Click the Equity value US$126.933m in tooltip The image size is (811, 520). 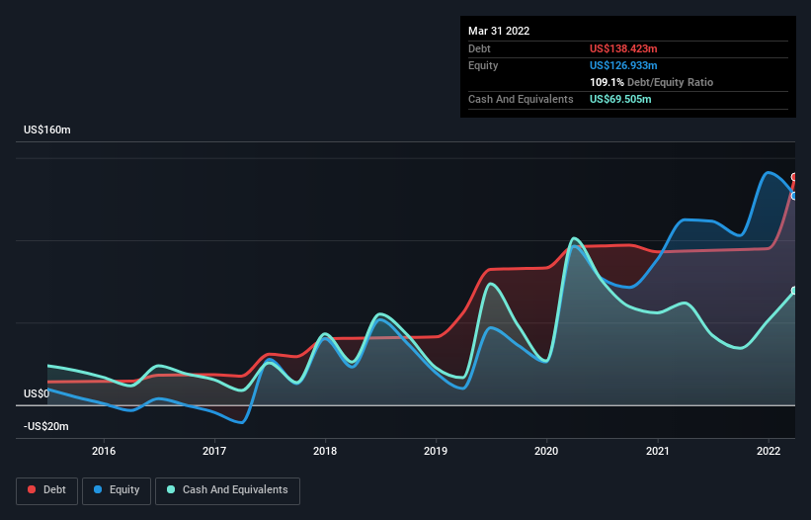623,65
